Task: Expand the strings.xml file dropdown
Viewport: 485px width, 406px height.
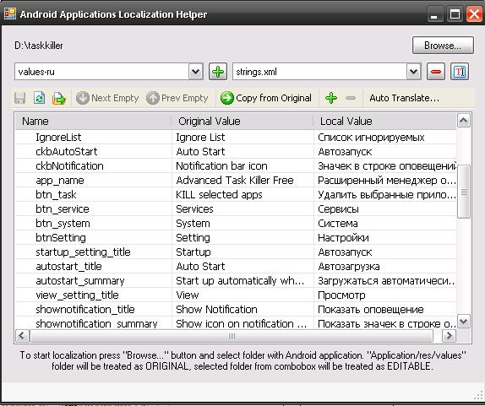Action: [413, 72]
